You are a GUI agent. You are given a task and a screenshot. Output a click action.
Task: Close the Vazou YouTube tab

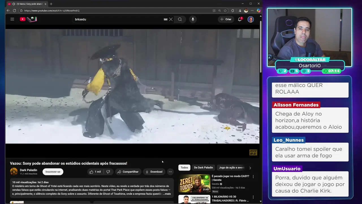click(x=45, y=4)
